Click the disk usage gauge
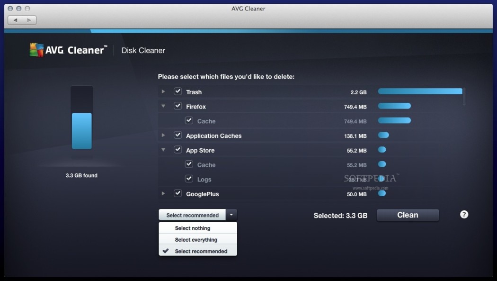This screenshot has width=497, height=281. coord(82,118)
